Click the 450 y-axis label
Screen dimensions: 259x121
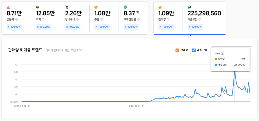click(16, 79)
